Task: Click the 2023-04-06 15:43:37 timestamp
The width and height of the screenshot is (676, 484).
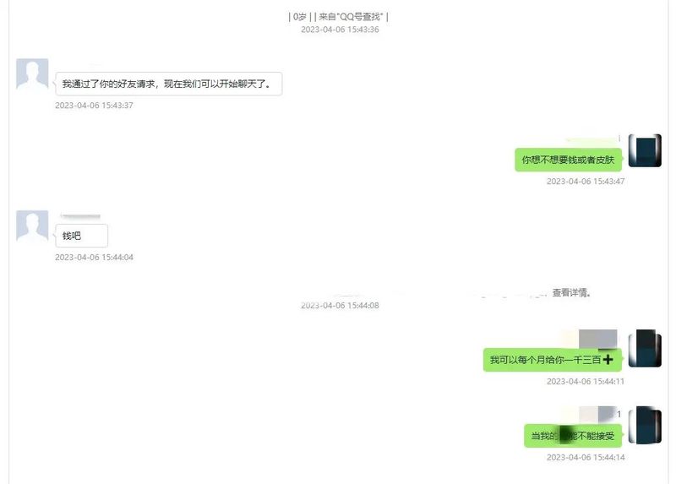Action: [94, 105]
